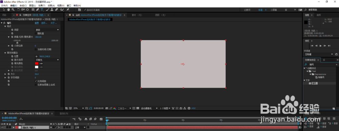Select the Unified Camera tool
This screenshot has height=131, width=339.
pyautogui.click(x=23, y=10)
